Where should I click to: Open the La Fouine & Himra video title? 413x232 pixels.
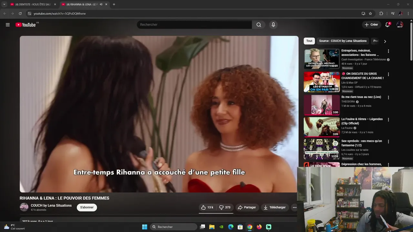click(x=362, y=121)
